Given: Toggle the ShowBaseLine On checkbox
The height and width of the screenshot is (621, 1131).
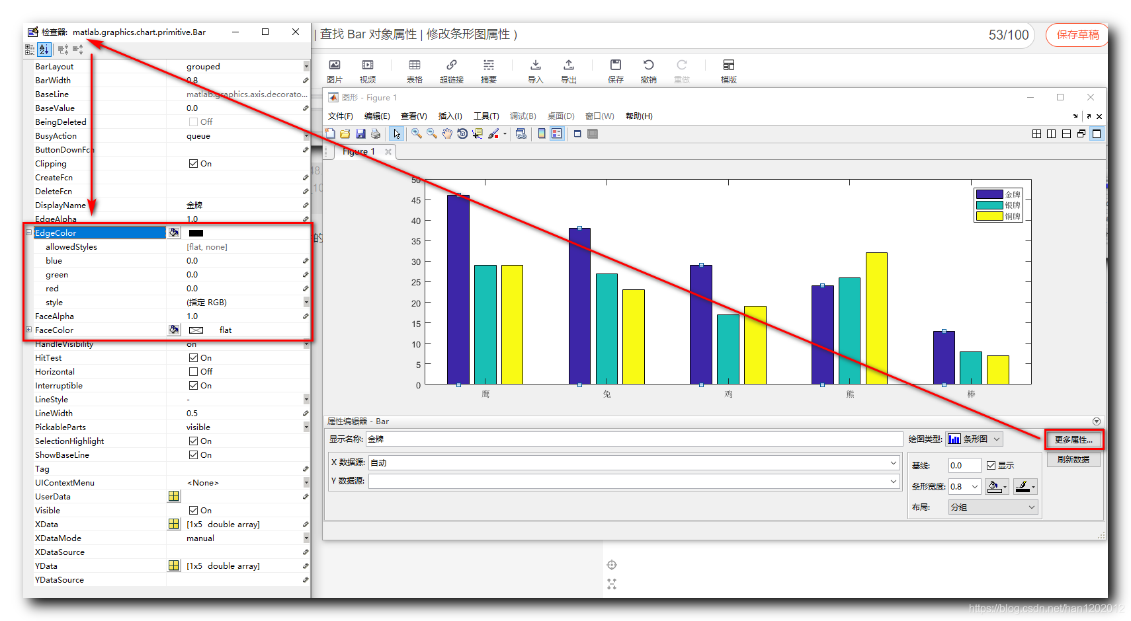Looking at the screenshot, I should point(193,455).
